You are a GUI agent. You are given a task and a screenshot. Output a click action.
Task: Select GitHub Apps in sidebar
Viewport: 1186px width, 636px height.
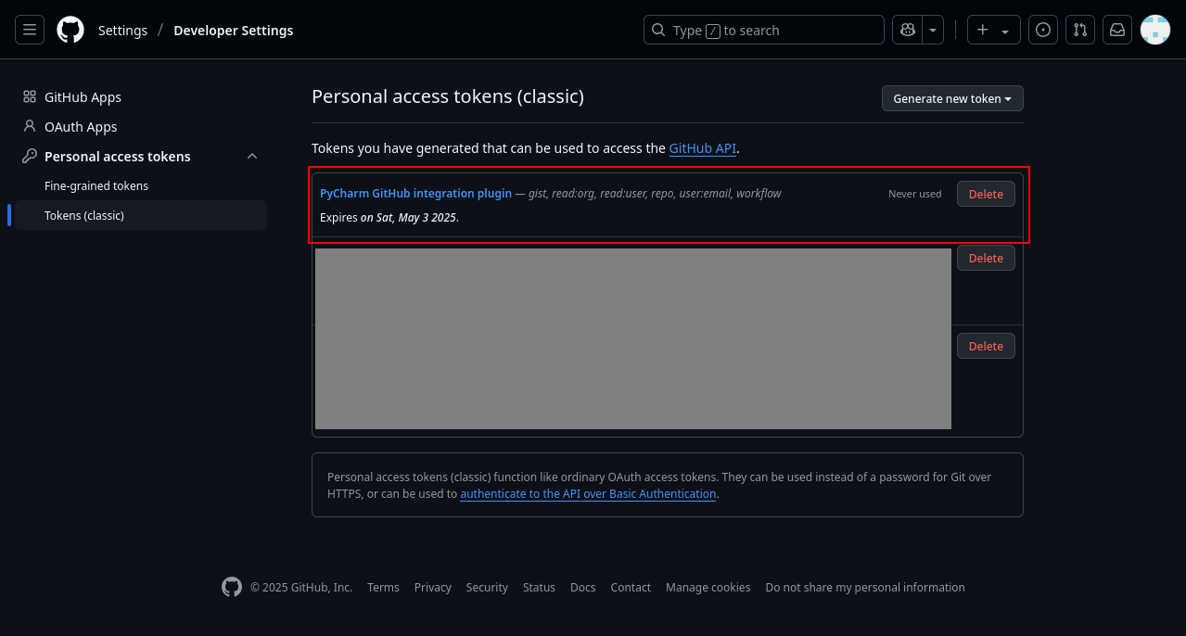(x=83, y=97)
